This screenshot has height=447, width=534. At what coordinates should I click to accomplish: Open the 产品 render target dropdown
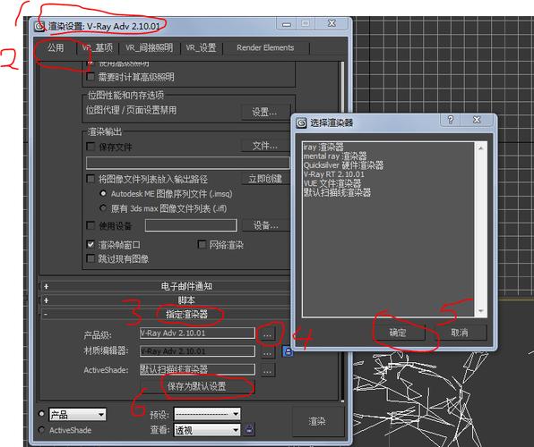click(x=77, y=414)
